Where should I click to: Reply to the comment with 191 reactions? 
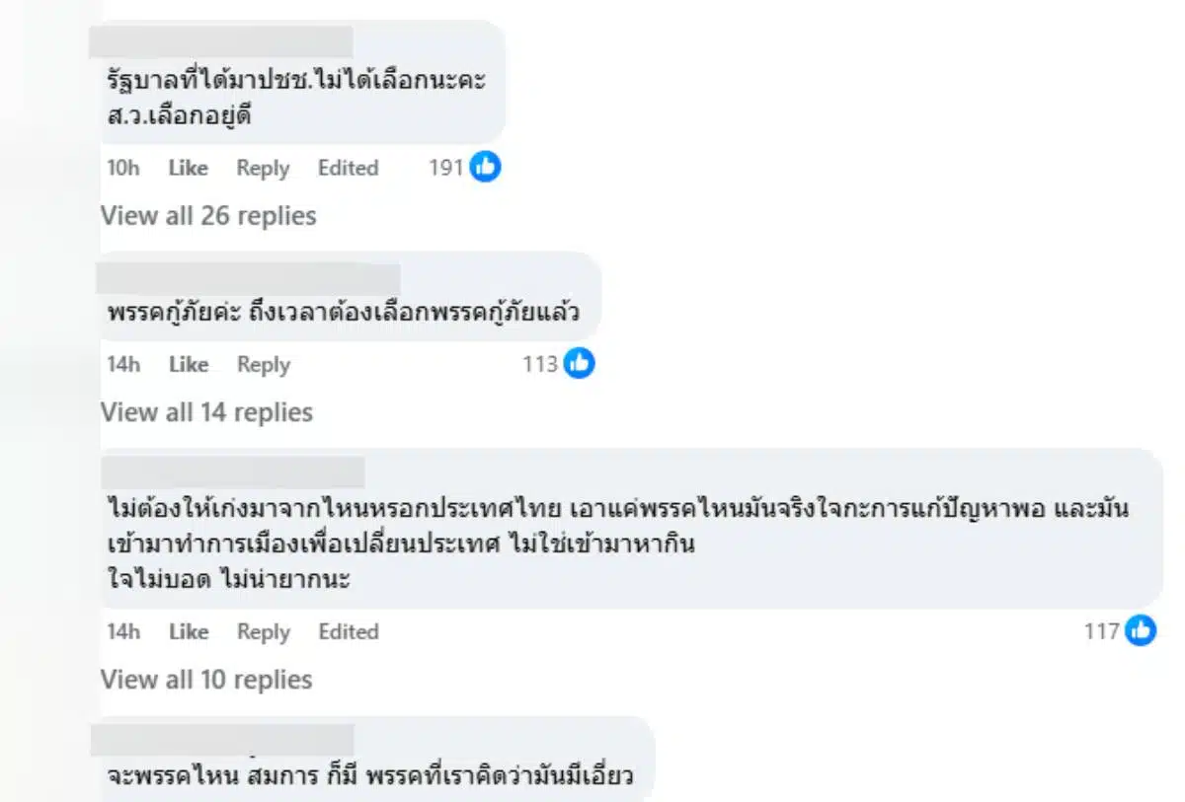(263, 168)
